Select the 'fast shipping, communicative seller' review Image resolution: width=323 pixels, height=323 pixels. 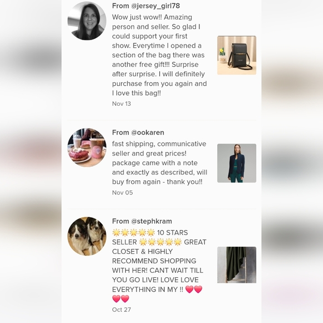[x=159, y=163]
